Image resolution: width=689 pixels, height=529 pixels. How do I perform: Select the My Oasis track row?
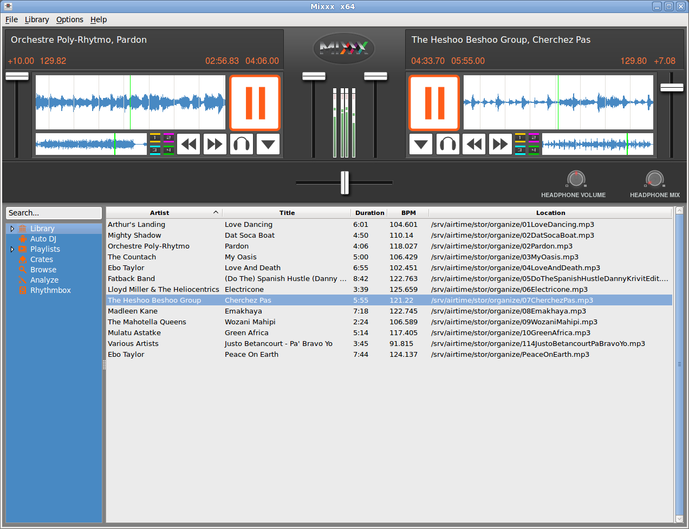click(x=389, y=257)
